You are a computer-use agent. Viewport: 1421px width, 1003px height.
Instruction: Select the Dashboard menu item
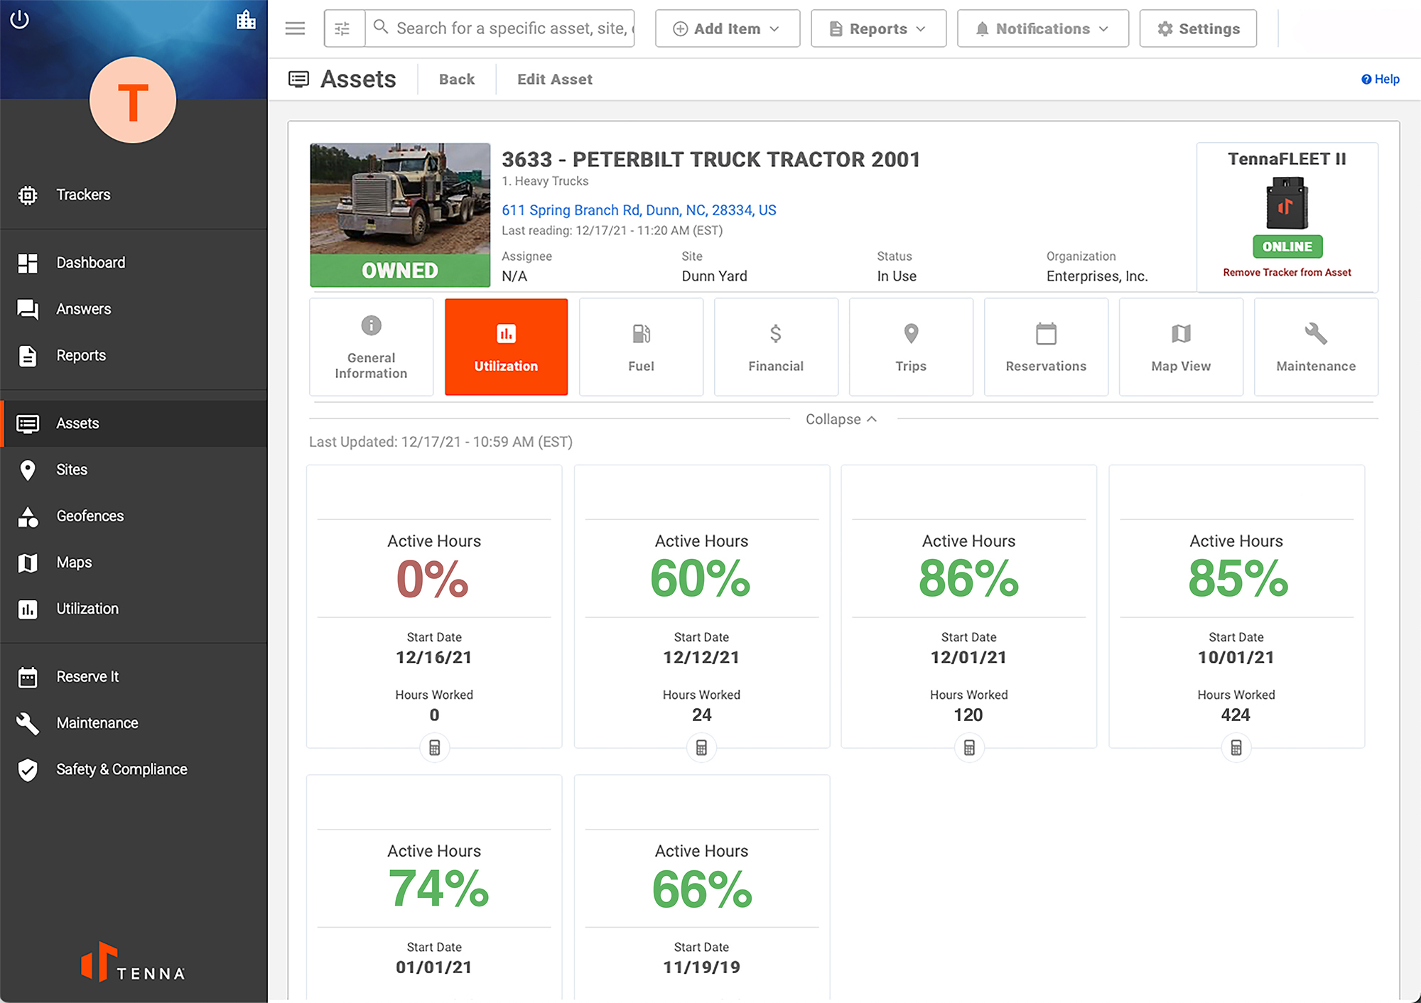[92, 261]
